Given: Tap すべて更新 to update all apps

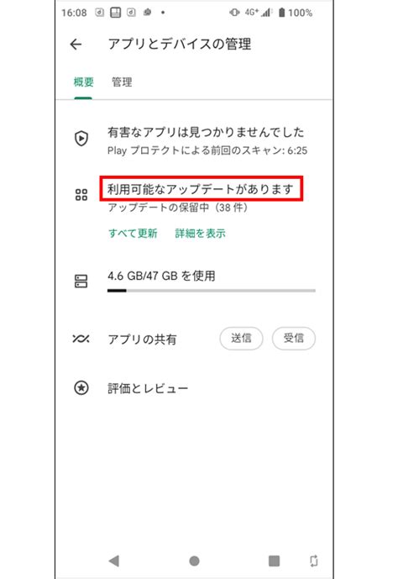Looking at the screenshot, I should 134,234.
